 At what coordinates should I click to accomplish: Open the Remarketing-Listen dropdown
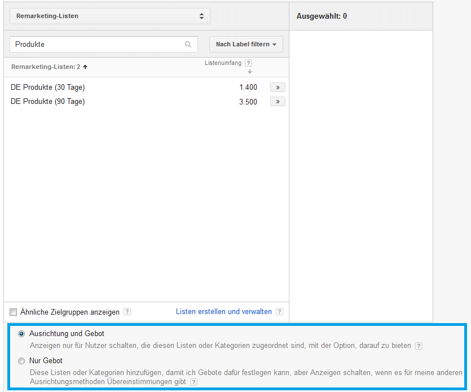tap(110, 16)
